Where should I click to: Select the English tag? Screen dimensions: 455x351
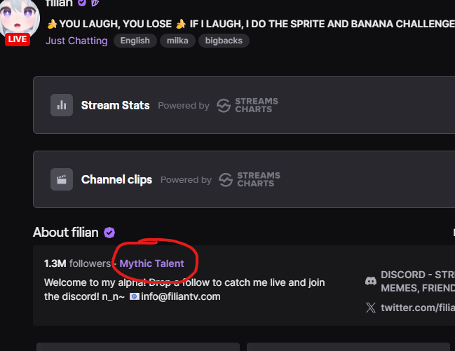click(x=135, y=41)
